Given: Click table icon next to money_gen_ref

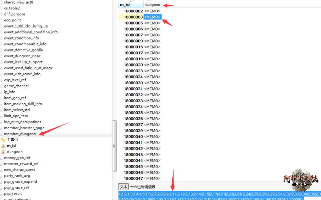Looking at the screenshot, I should [x=1, y=158].
